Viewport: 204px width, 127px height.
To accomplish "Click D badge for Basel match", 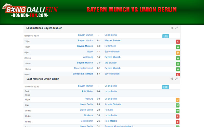I will tap(178, 53).
